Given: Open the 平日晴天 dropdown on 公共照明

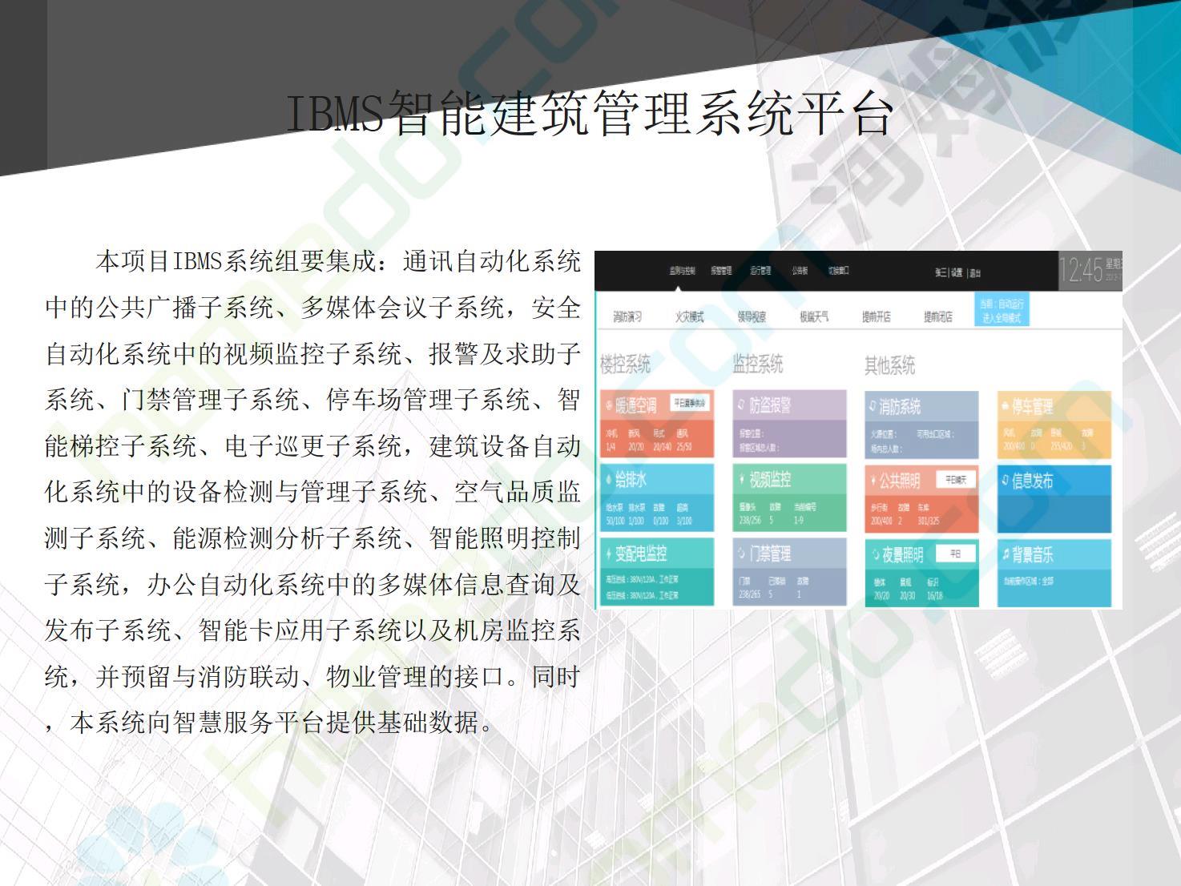Looking at the screenshot, I should coord(956,479).
